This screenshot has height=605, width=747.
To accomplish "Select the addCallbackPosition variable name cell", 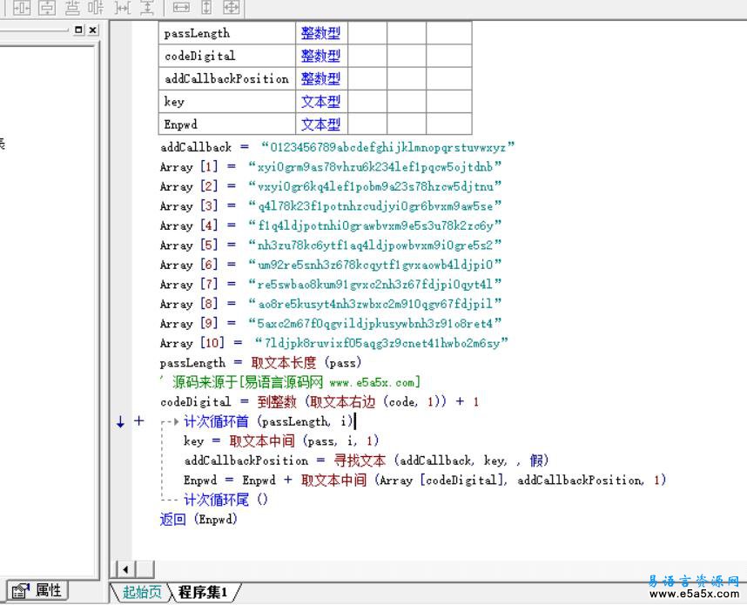I will pyautogui.click(x=227, y=78).
